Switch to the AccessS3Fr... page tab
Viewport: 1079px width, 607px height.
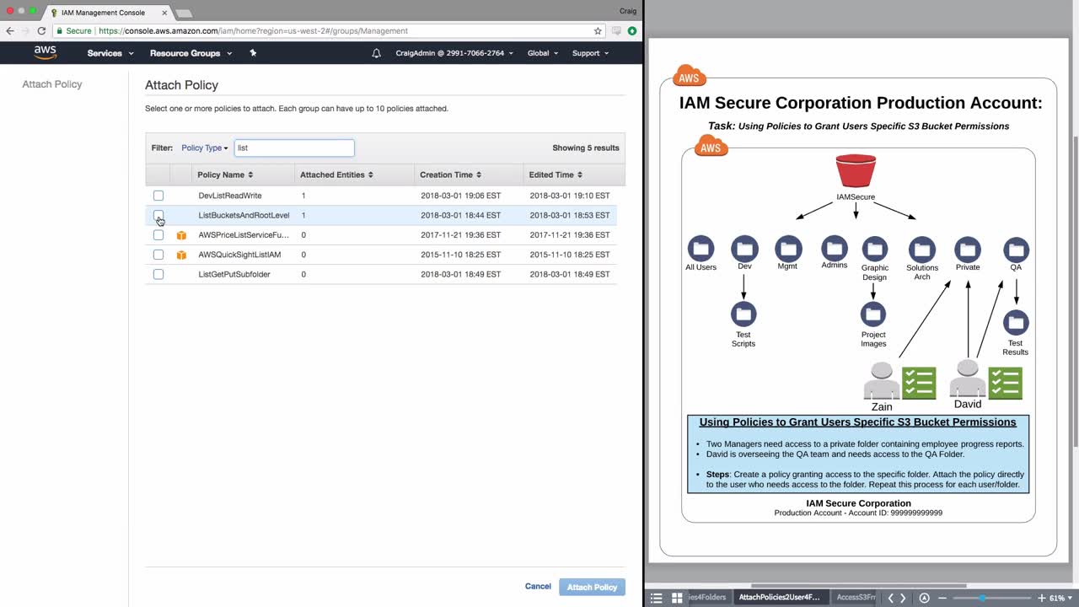coord(855,598)
